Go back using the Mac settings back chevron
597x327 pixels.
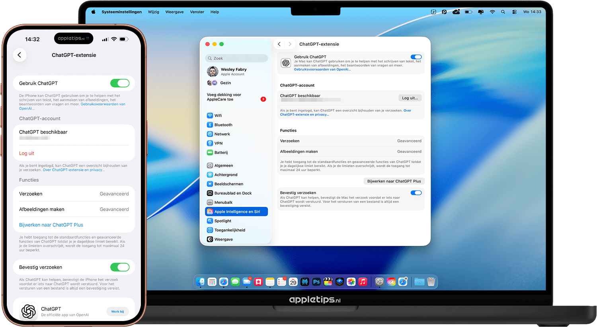pyautogui.click(x=279, y=44)
